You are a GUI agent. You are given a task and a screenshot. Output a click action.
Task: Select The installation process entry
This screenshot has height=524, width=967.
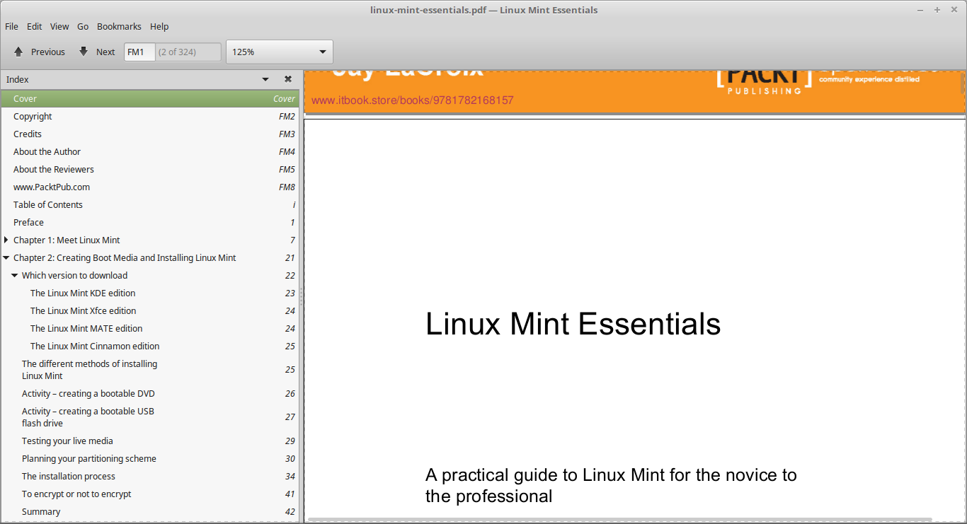[150, 476]
